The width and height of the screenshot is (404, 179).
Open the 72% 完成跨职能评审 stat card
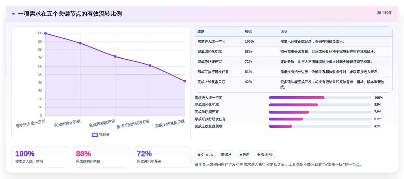pyautogui.click(x=162, y=157)
